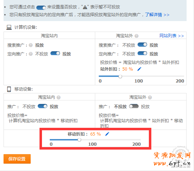This screenshot has width=194, height=171.
Task: Click the help icon beside mobile 淘宝站外 header
Action: pyautogui.click(x=150, y=98)
